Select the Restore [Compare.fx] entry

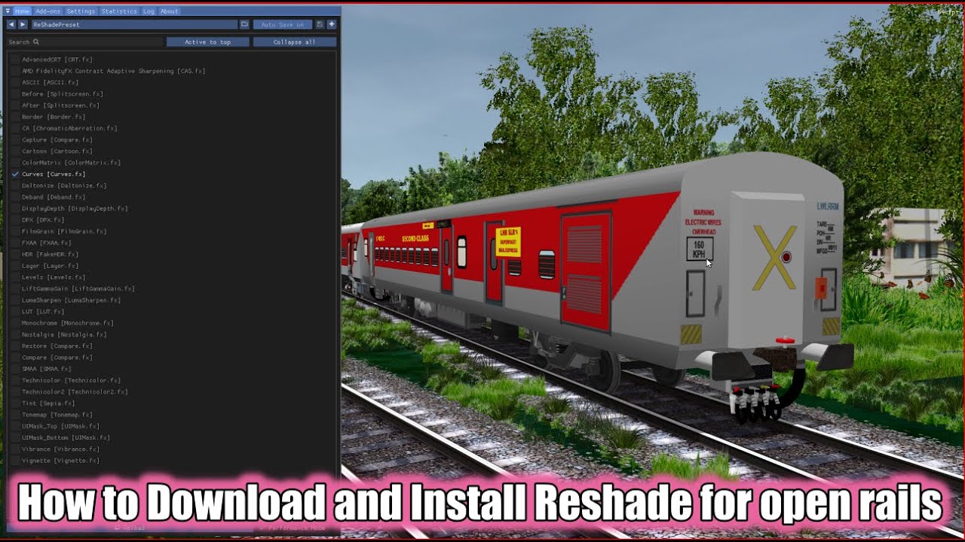[57, 346]
